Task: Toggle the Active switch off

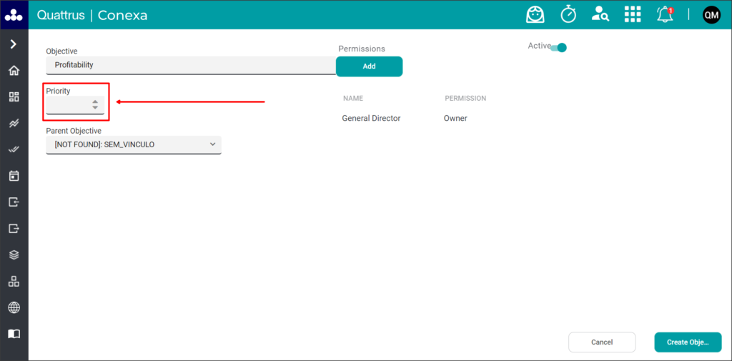Action: coord(558,48)
